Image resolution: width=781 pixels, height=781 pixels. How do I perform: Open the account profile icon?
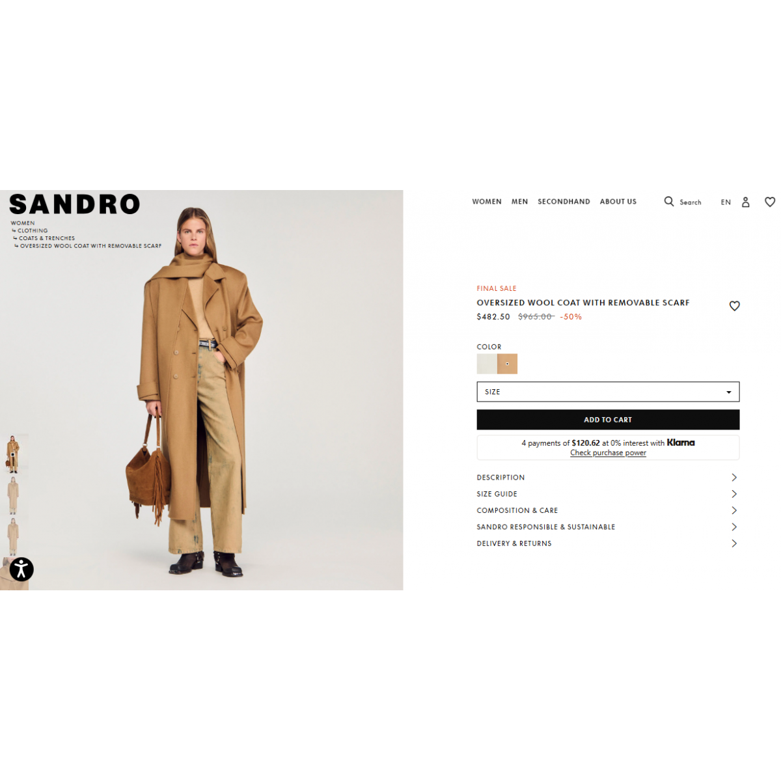746,202
